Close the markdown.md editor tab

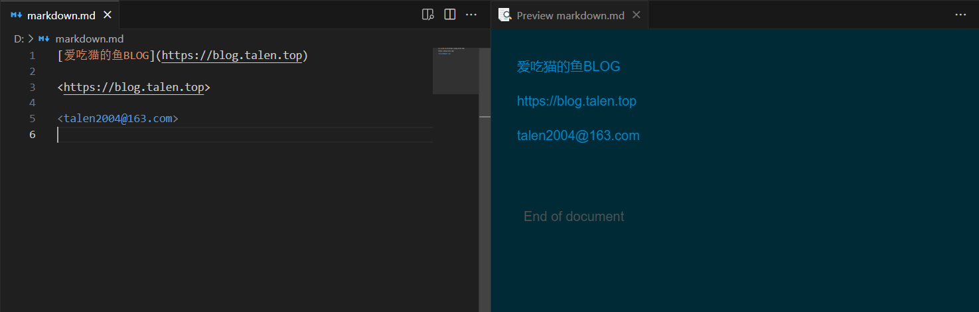click(x=108, y=15)
